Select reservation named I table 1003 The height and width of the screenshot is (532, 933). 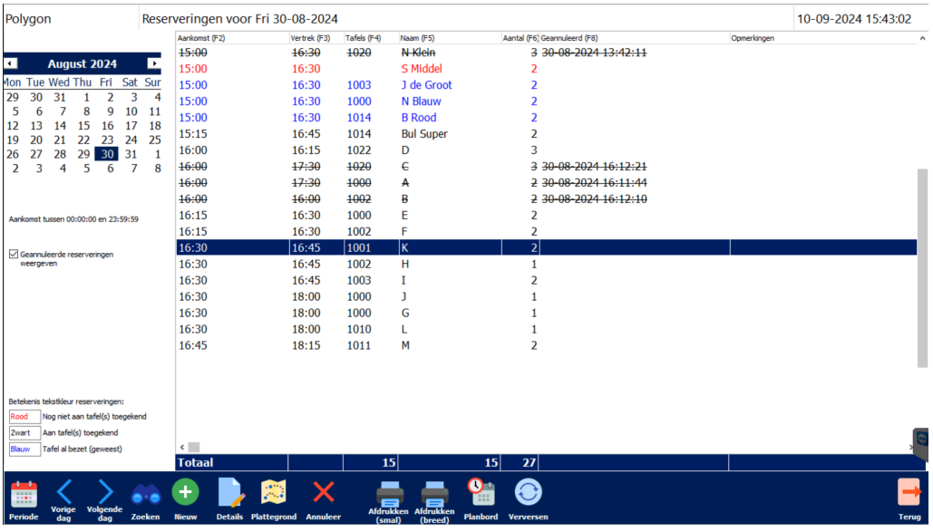pos(546,280)
